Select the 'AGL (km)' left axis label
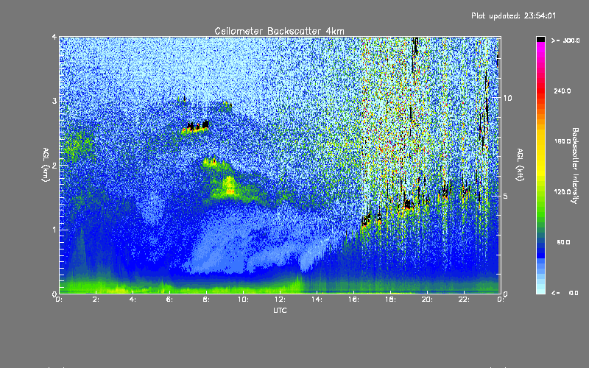 [46, 165]
